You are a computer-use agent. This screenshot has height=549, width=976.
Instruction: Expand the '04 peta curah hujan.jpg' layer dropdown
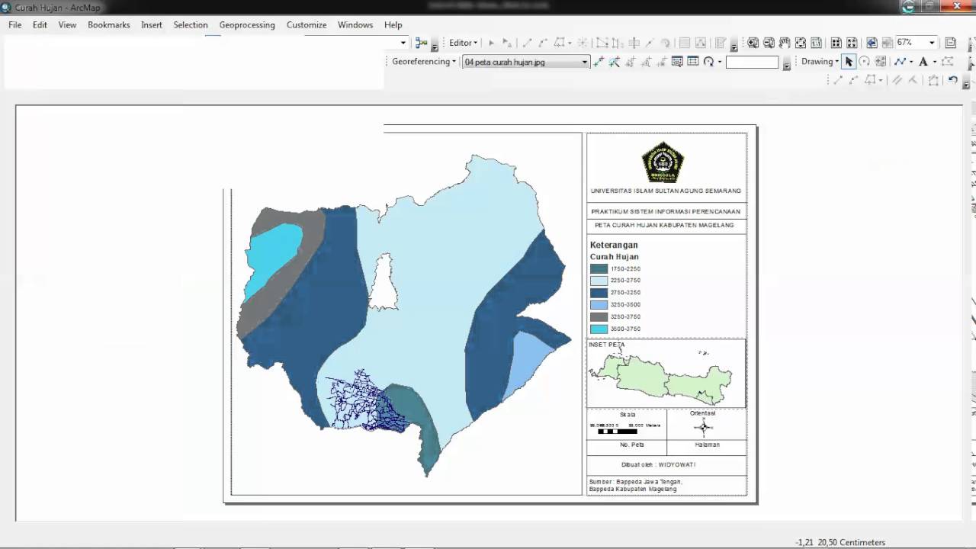coord(585,63)
